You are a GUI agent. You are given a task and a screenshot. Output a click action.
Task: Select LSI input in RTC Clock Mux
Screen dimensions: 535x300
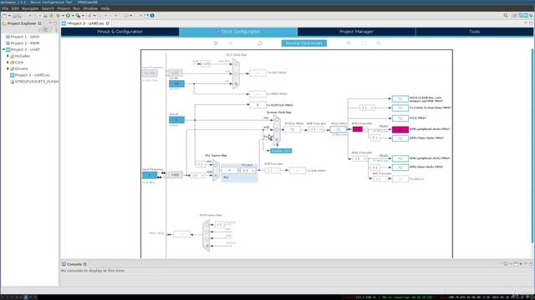[236, 83]
